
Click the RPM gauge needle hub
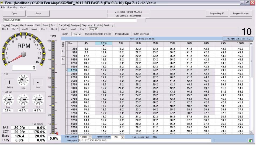coord(24,54)
